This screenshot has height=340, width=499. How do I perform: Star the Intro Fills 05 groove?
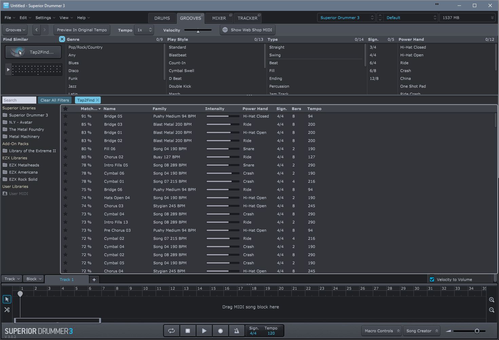(x=65, y=165)
